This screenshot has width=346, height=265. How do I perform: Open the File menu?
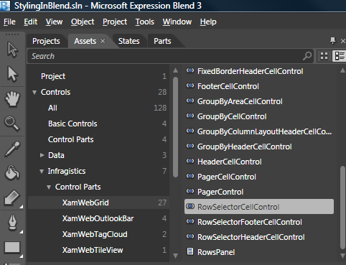pos(9,22)
